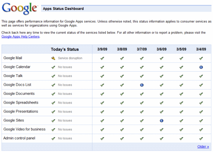Click Google Calendar today's status checkmark

(53, 67)
